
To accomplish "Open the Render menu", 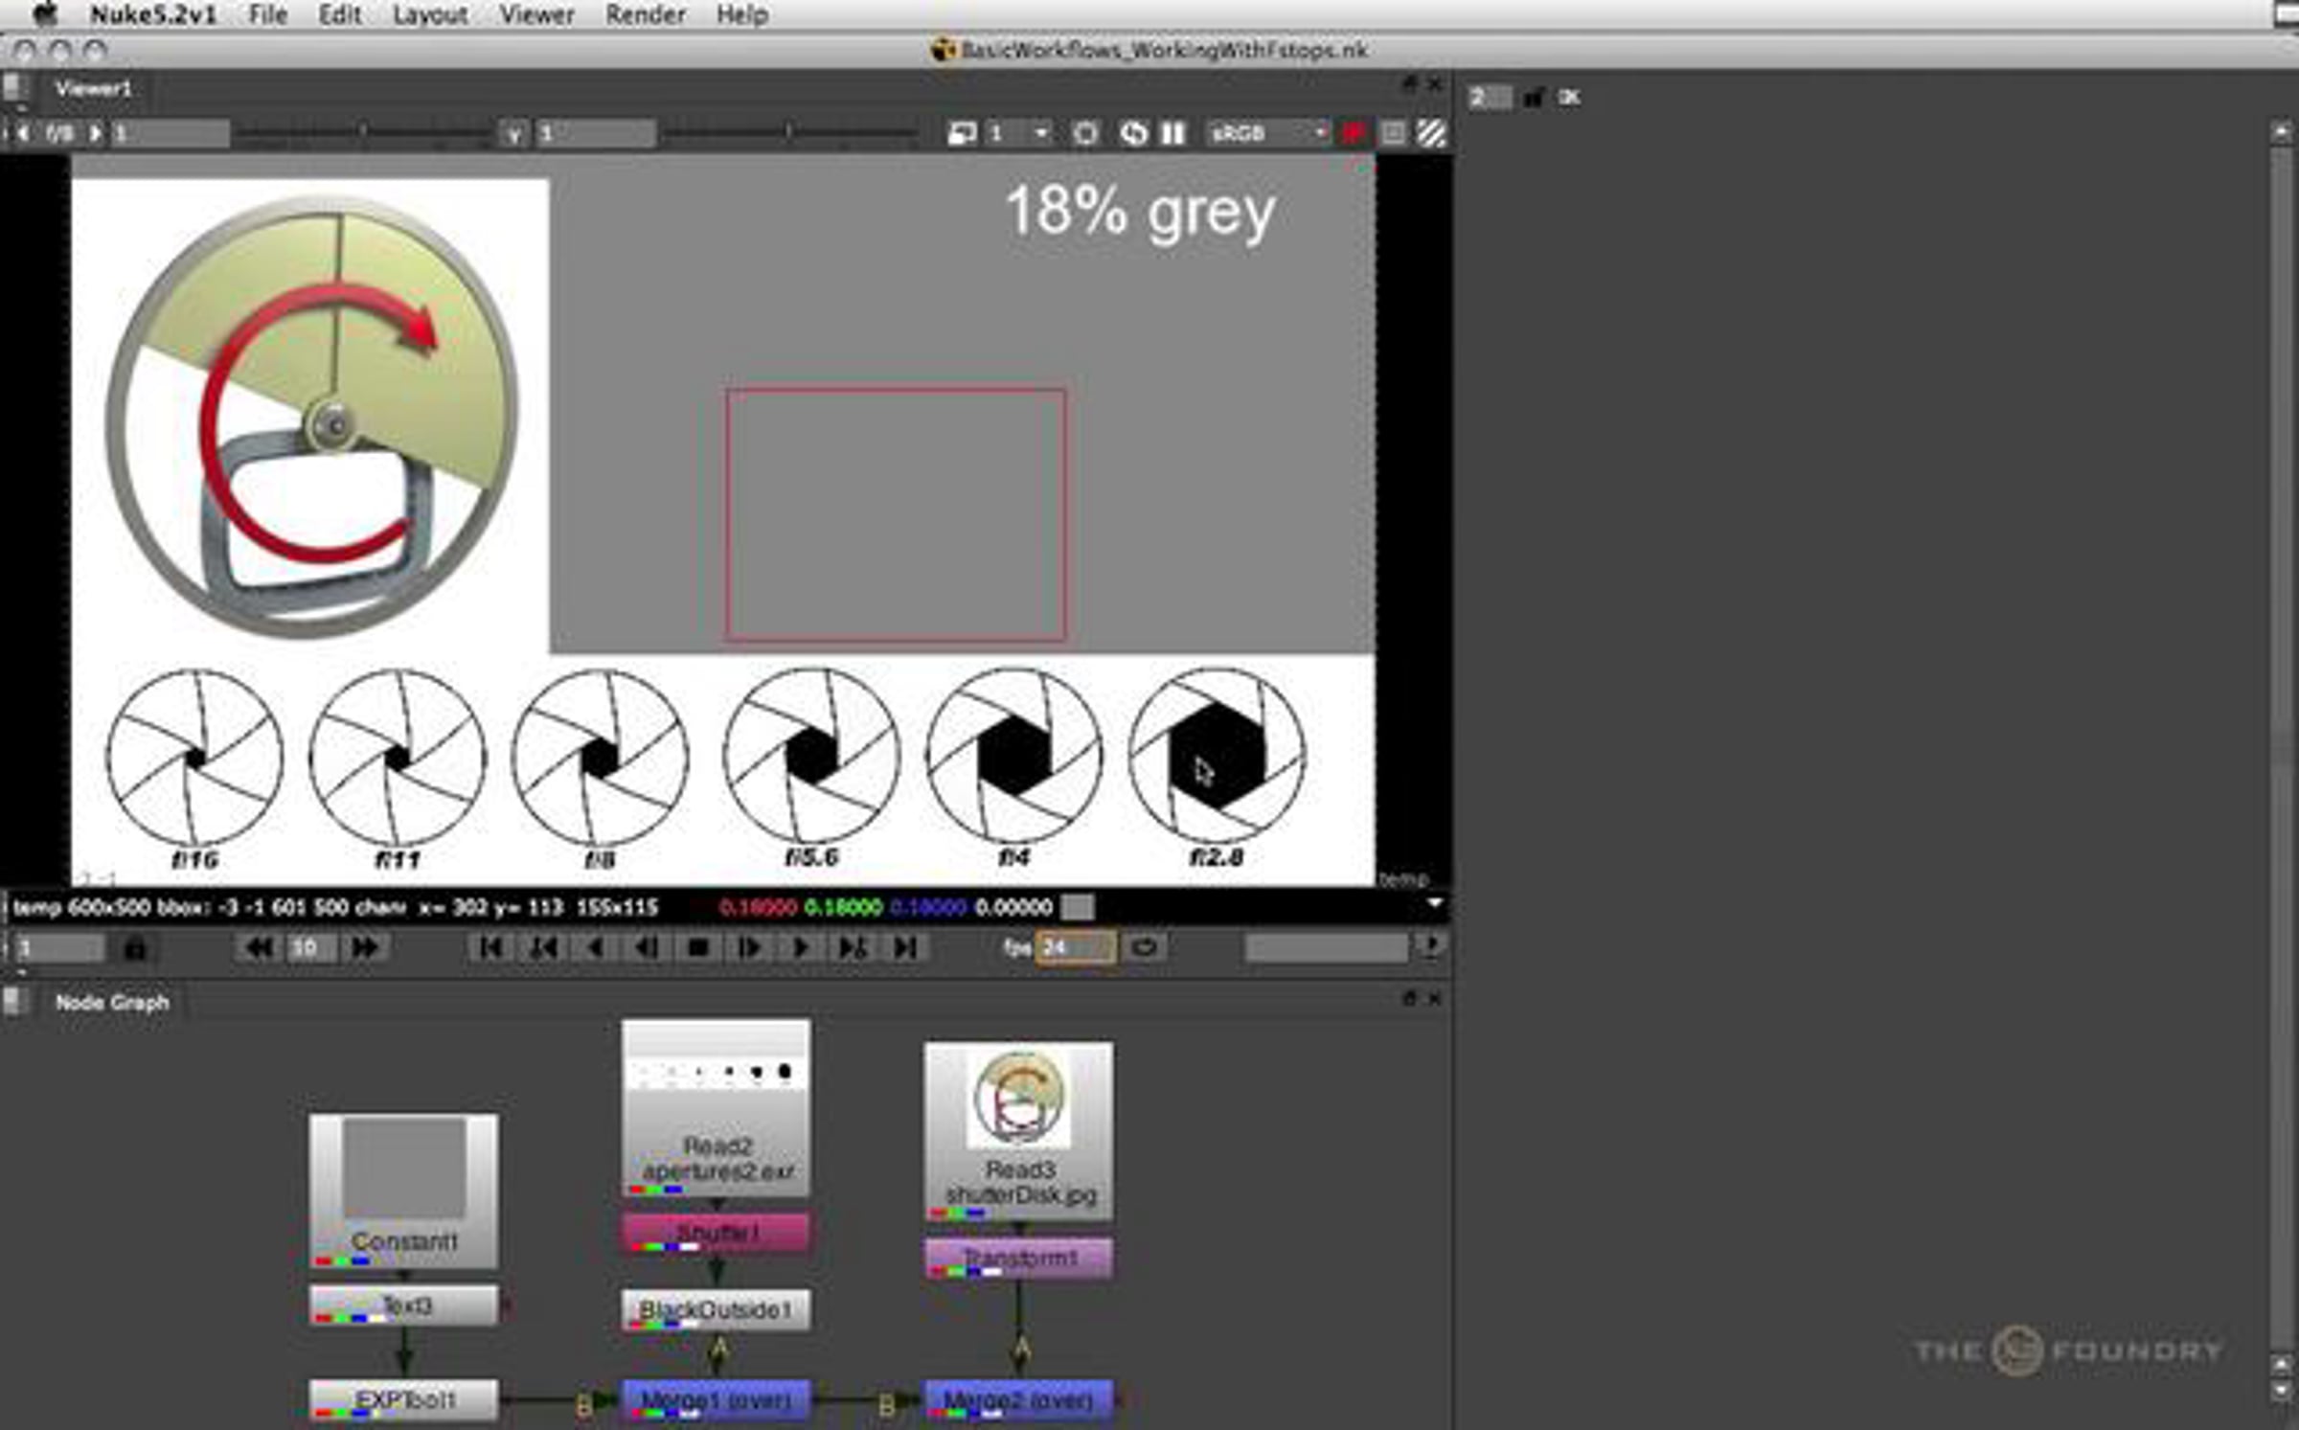I will 646,14.
